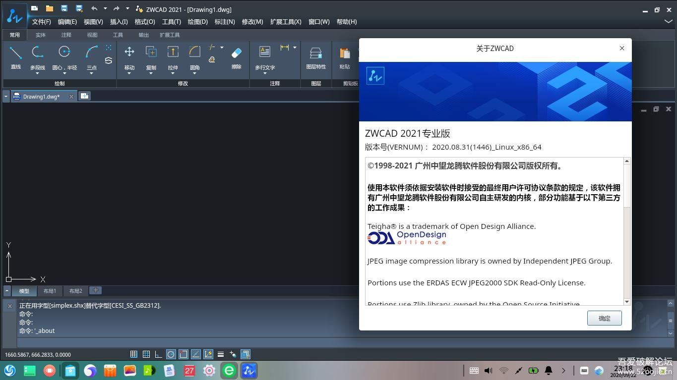Click the Undo arrow in the quick access toolbar
This screenshot has width=677, height=380.
tap(94, 8)
